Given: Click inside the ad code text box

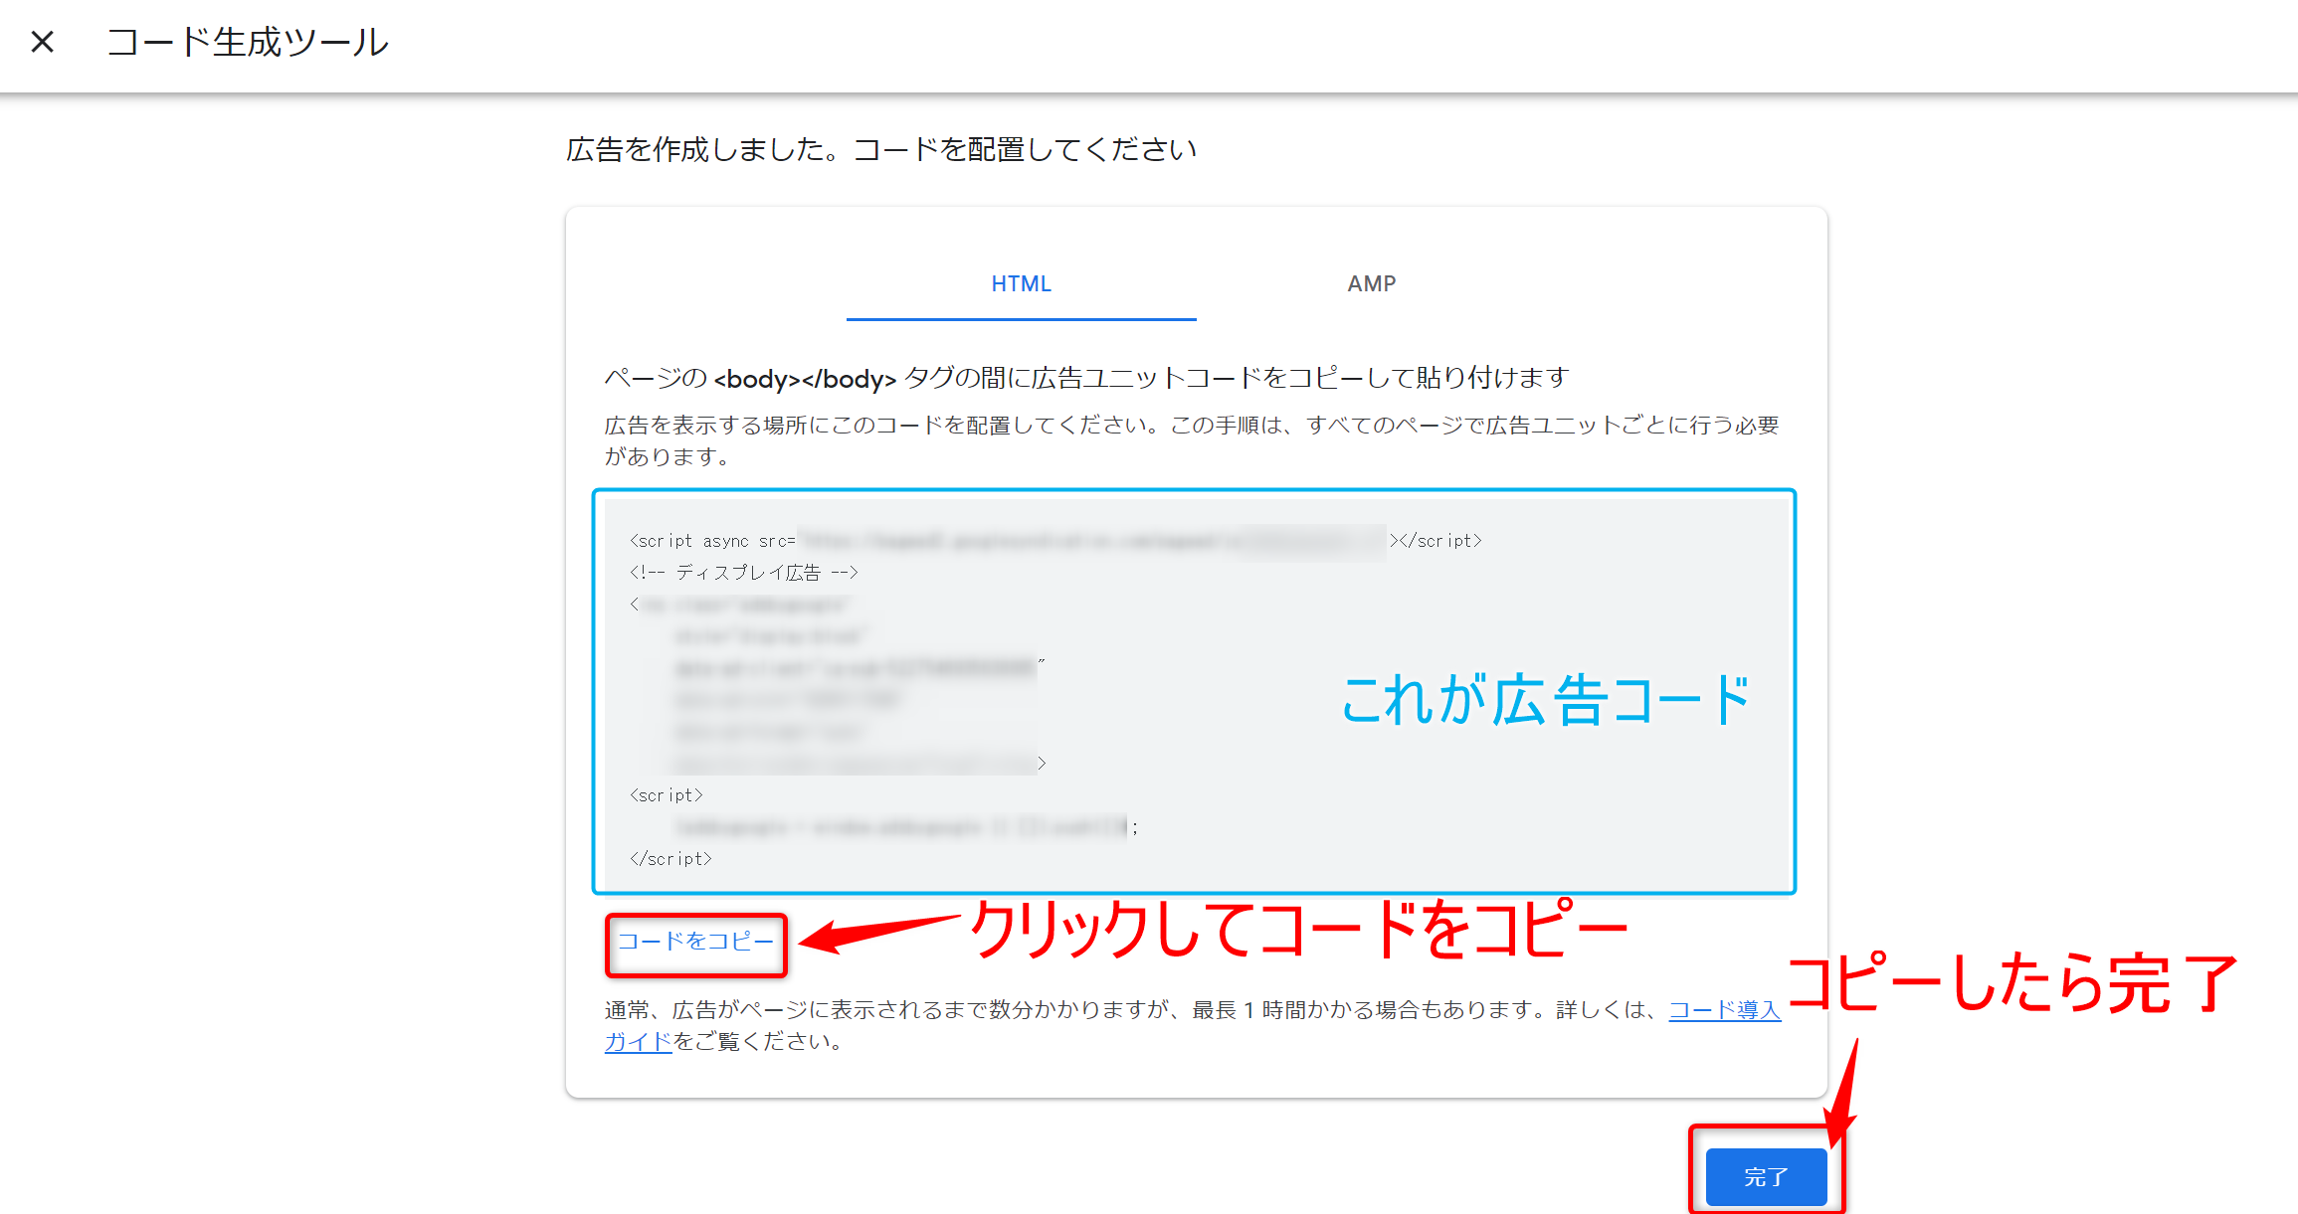Looking at the screenshot, I should tap(1194, 691).
